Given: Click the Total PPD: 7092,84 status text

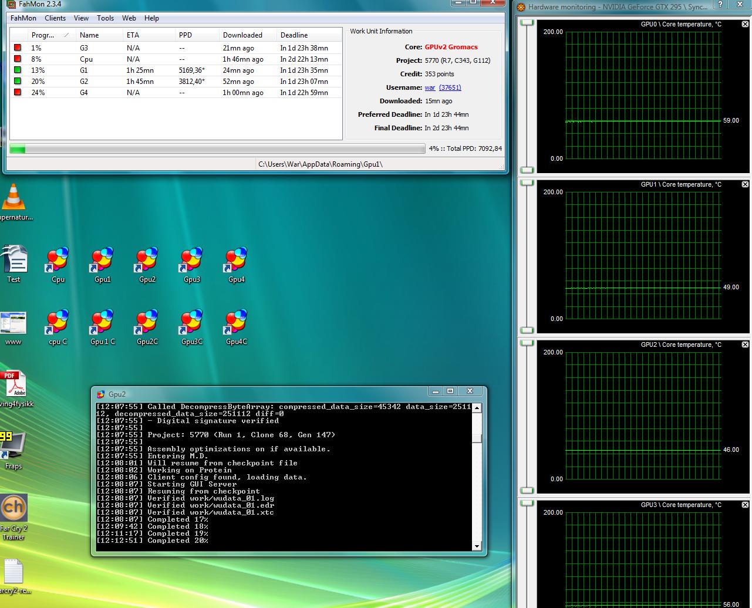Looking at the screenshot, I should point(472,149).
